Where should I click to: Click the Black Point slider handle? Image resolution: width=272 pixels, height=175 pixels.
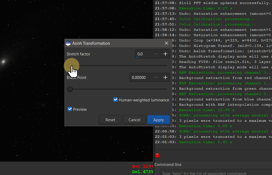[70, 89]
